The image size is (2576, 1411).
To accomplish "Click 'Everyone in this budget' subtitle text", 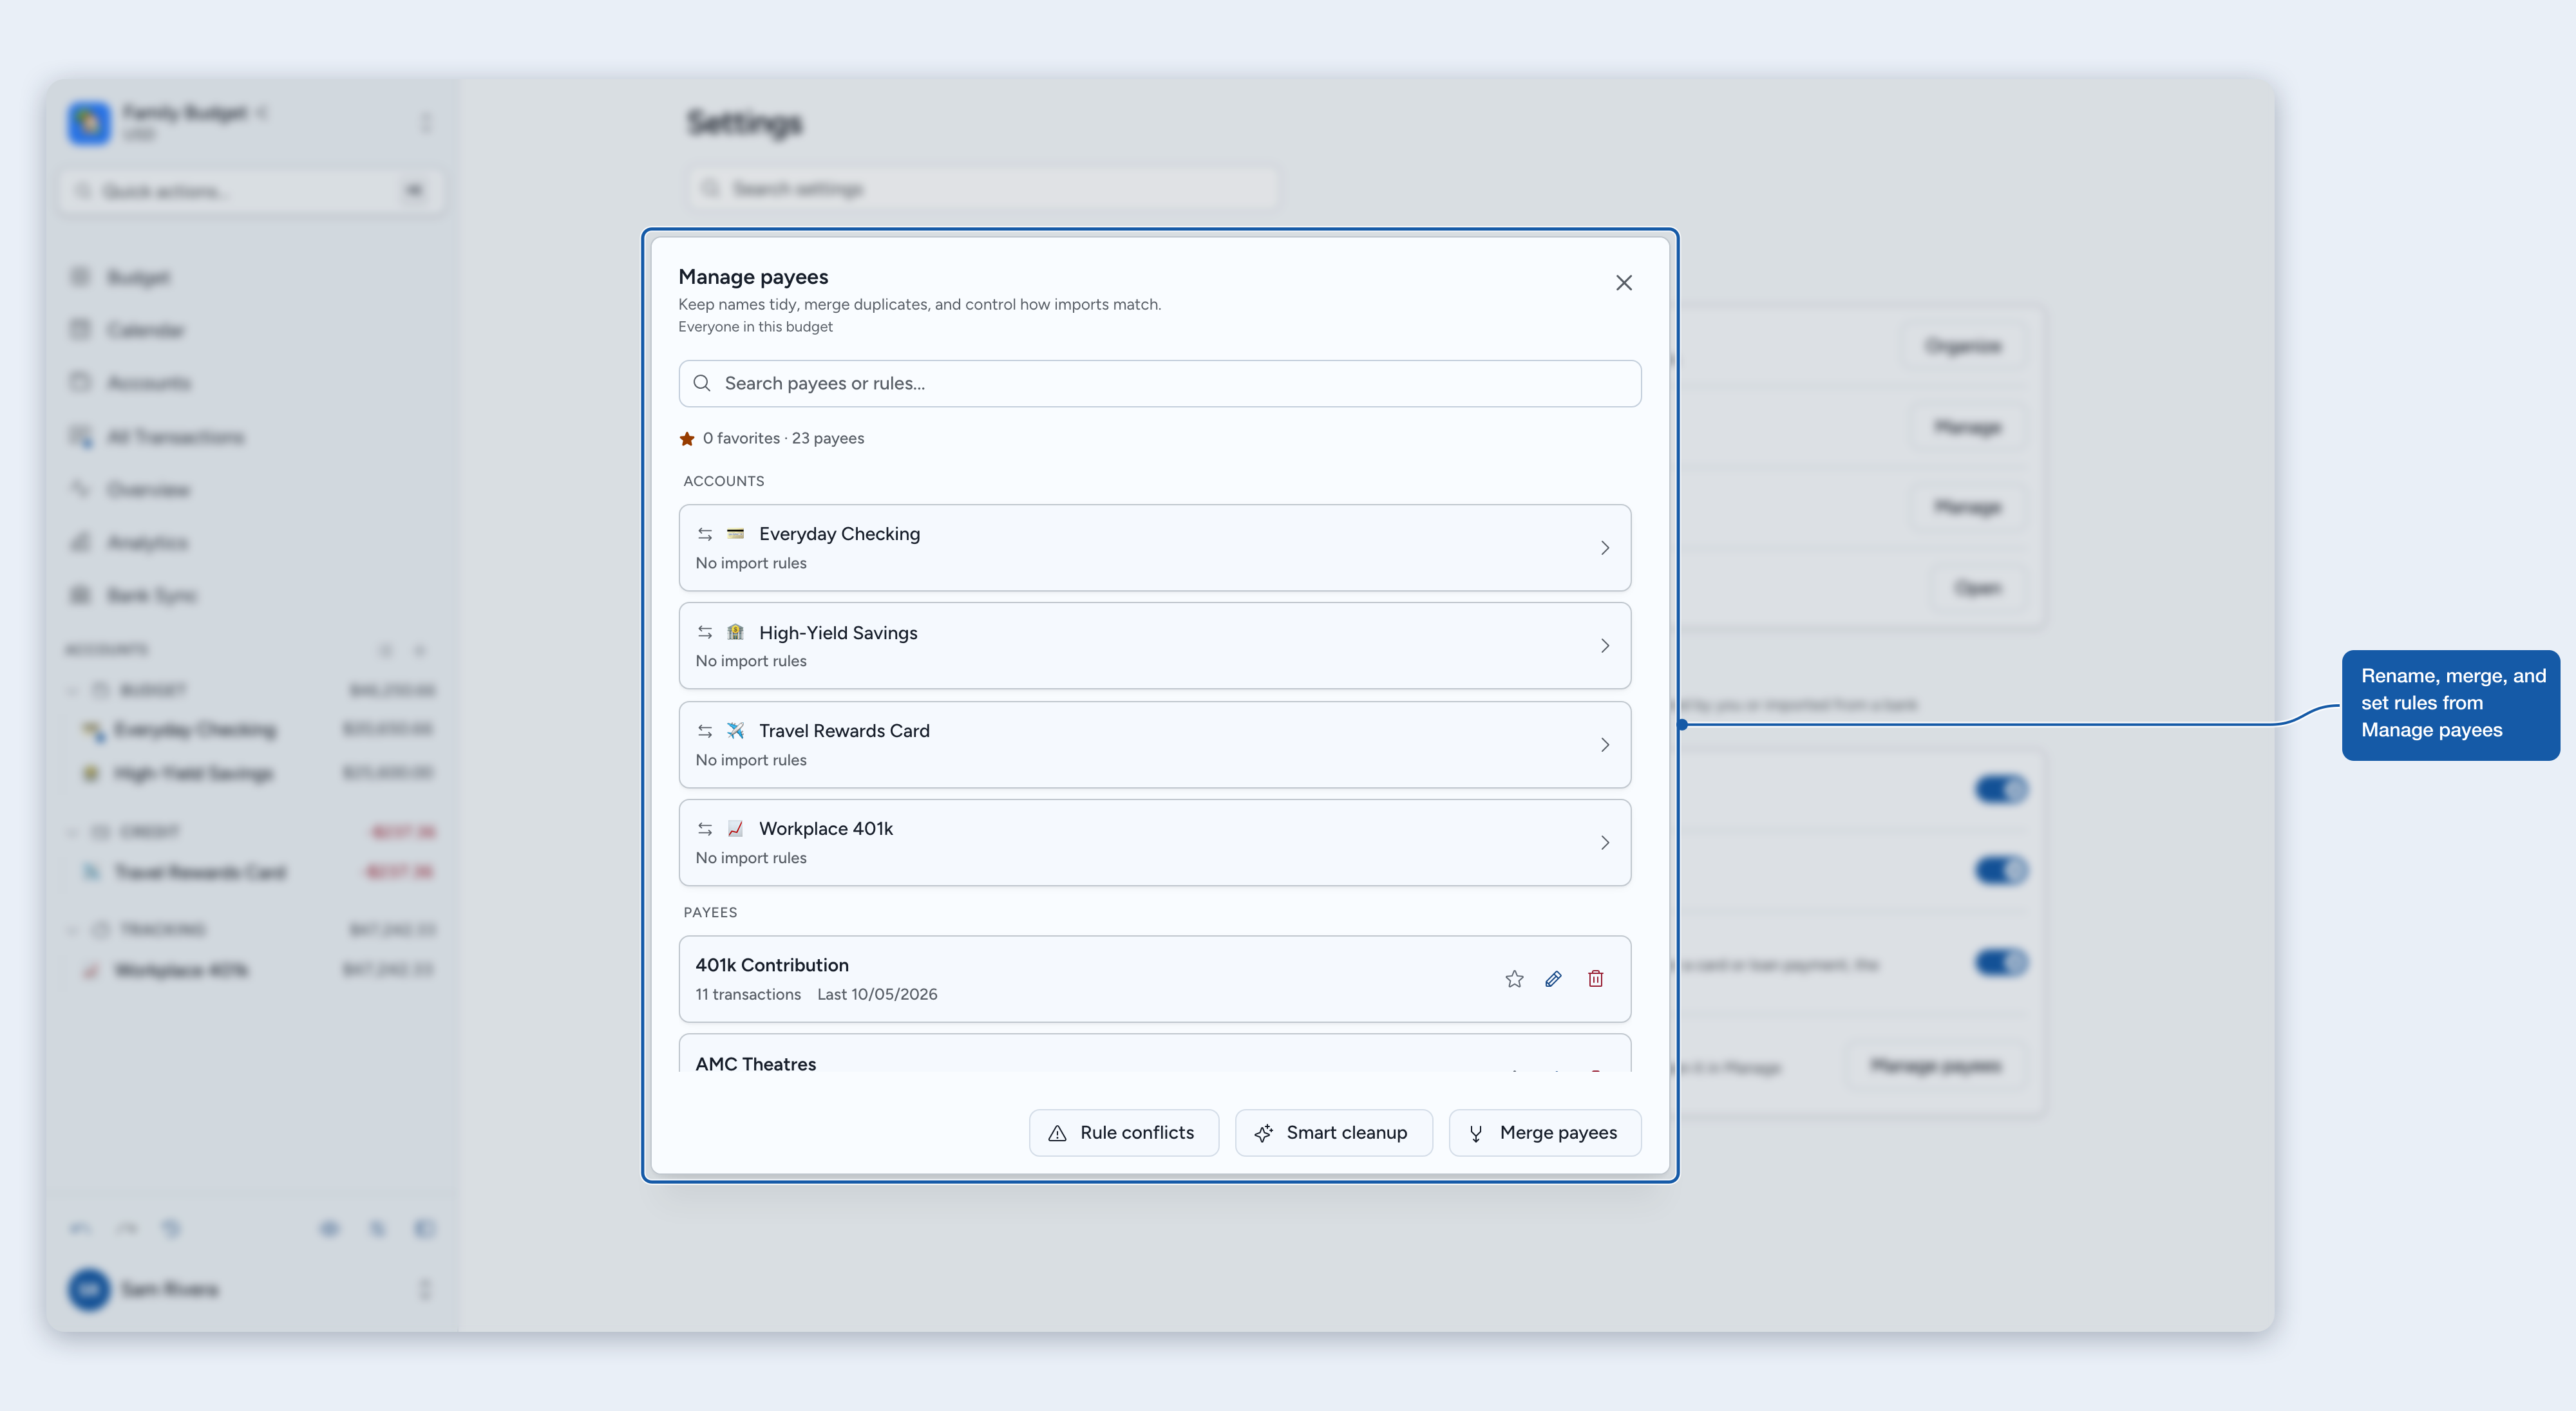I will [755, 327].
